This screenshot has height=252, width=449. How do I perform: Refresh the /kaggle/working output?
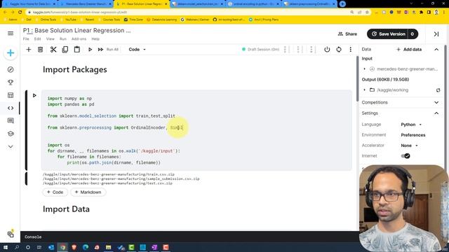(438, 90)
